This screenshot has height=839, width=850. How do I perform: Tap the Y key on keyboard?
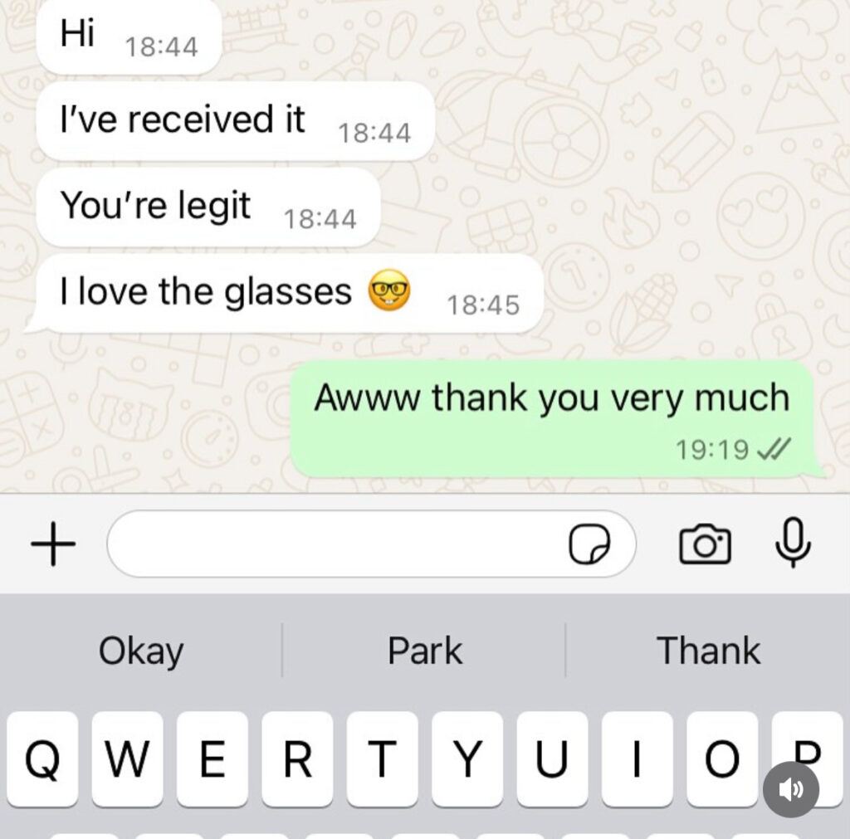[x=467, y=759]
